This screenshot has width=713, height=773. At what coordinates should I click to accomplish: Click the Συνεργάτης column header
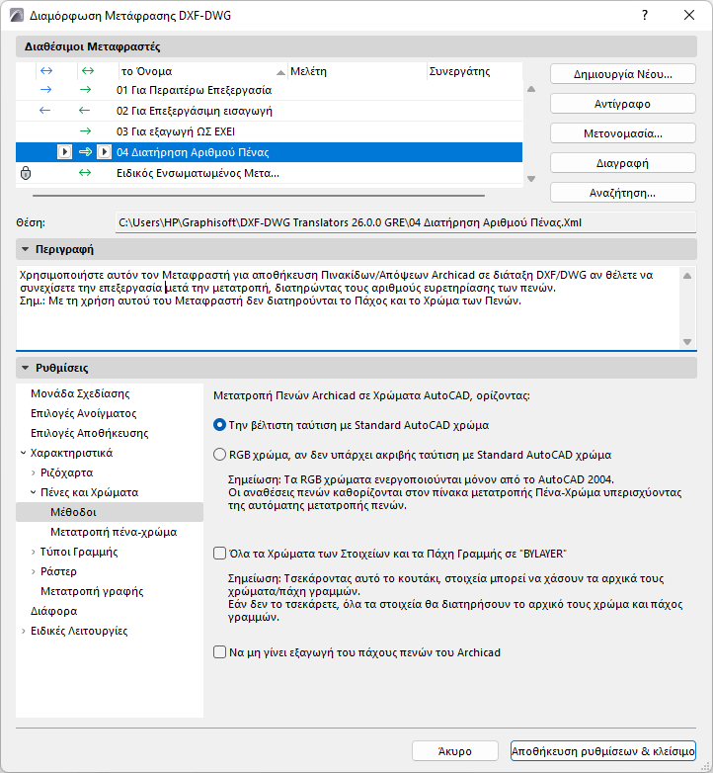click(474, 71)
